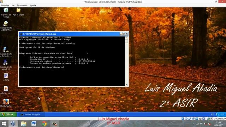Screen dimensions: 226x127
Task: Click the "Adaptador Ethernet Conexión de área local" line
Action: [x=53, y=53]
